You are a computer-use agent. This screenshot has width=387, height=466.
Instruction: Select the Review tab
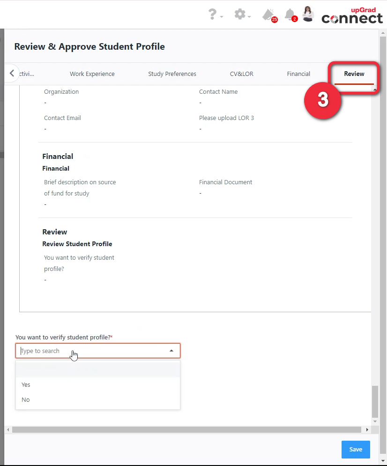pos(354,74)
